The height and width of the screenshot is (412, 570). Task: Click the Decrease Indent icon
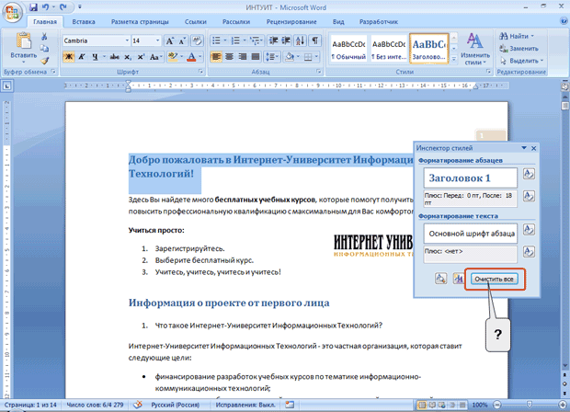click(273, 40)
